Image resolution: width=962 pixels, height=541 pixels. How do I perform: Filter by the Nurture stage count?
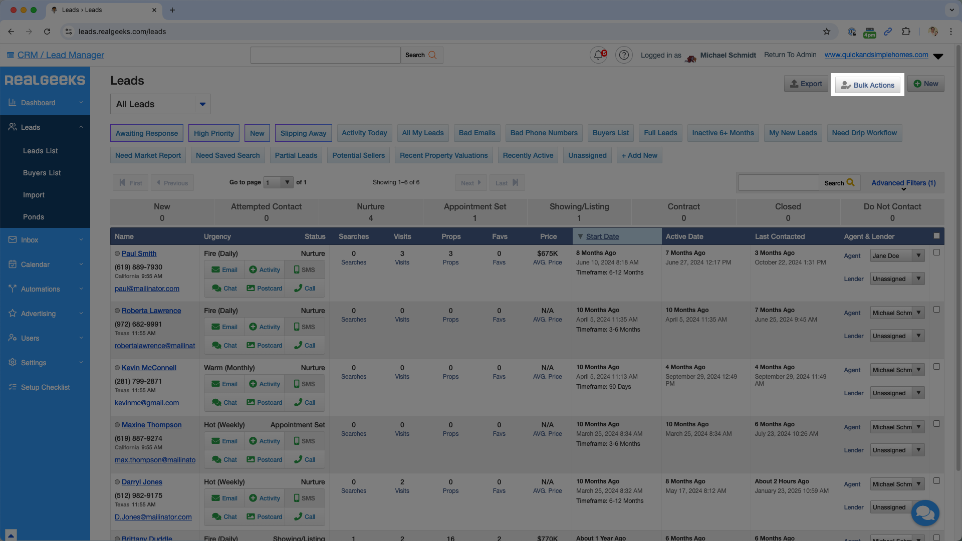coord(371,212)
